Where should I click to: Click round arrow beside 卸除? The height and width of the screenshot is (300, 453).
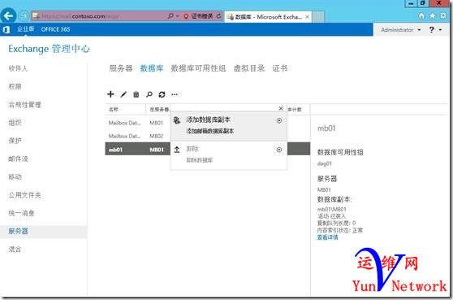pos(279,150)
